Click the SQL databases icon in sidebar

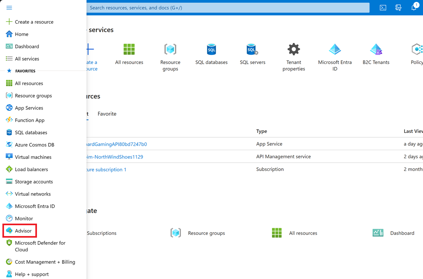point(9,132)
